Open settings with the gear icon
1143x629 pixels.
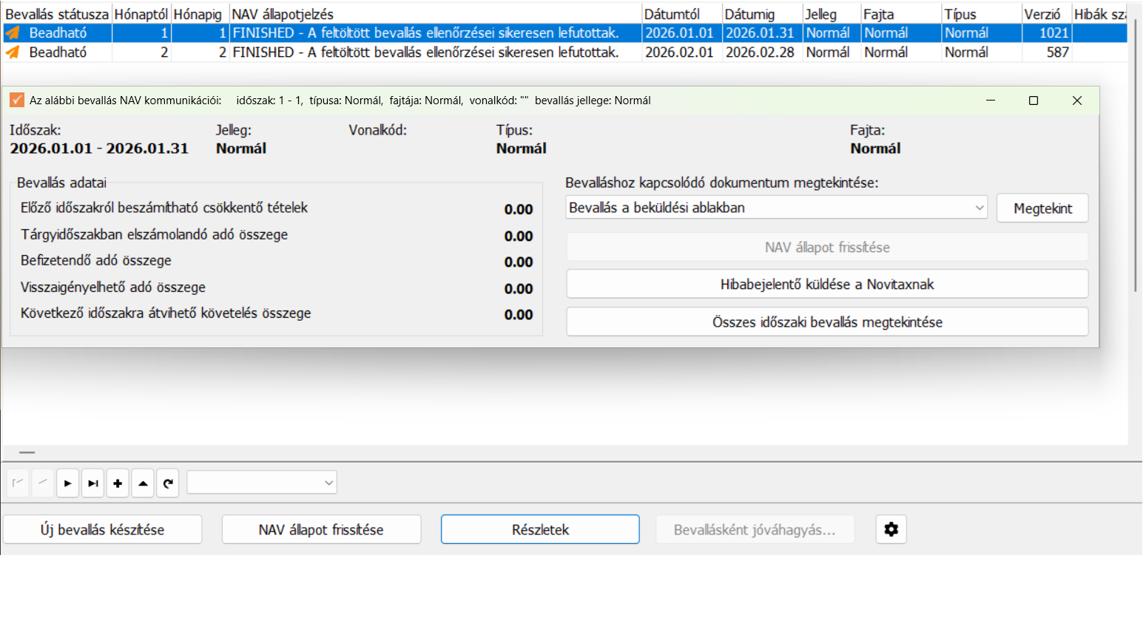[891, 529]
